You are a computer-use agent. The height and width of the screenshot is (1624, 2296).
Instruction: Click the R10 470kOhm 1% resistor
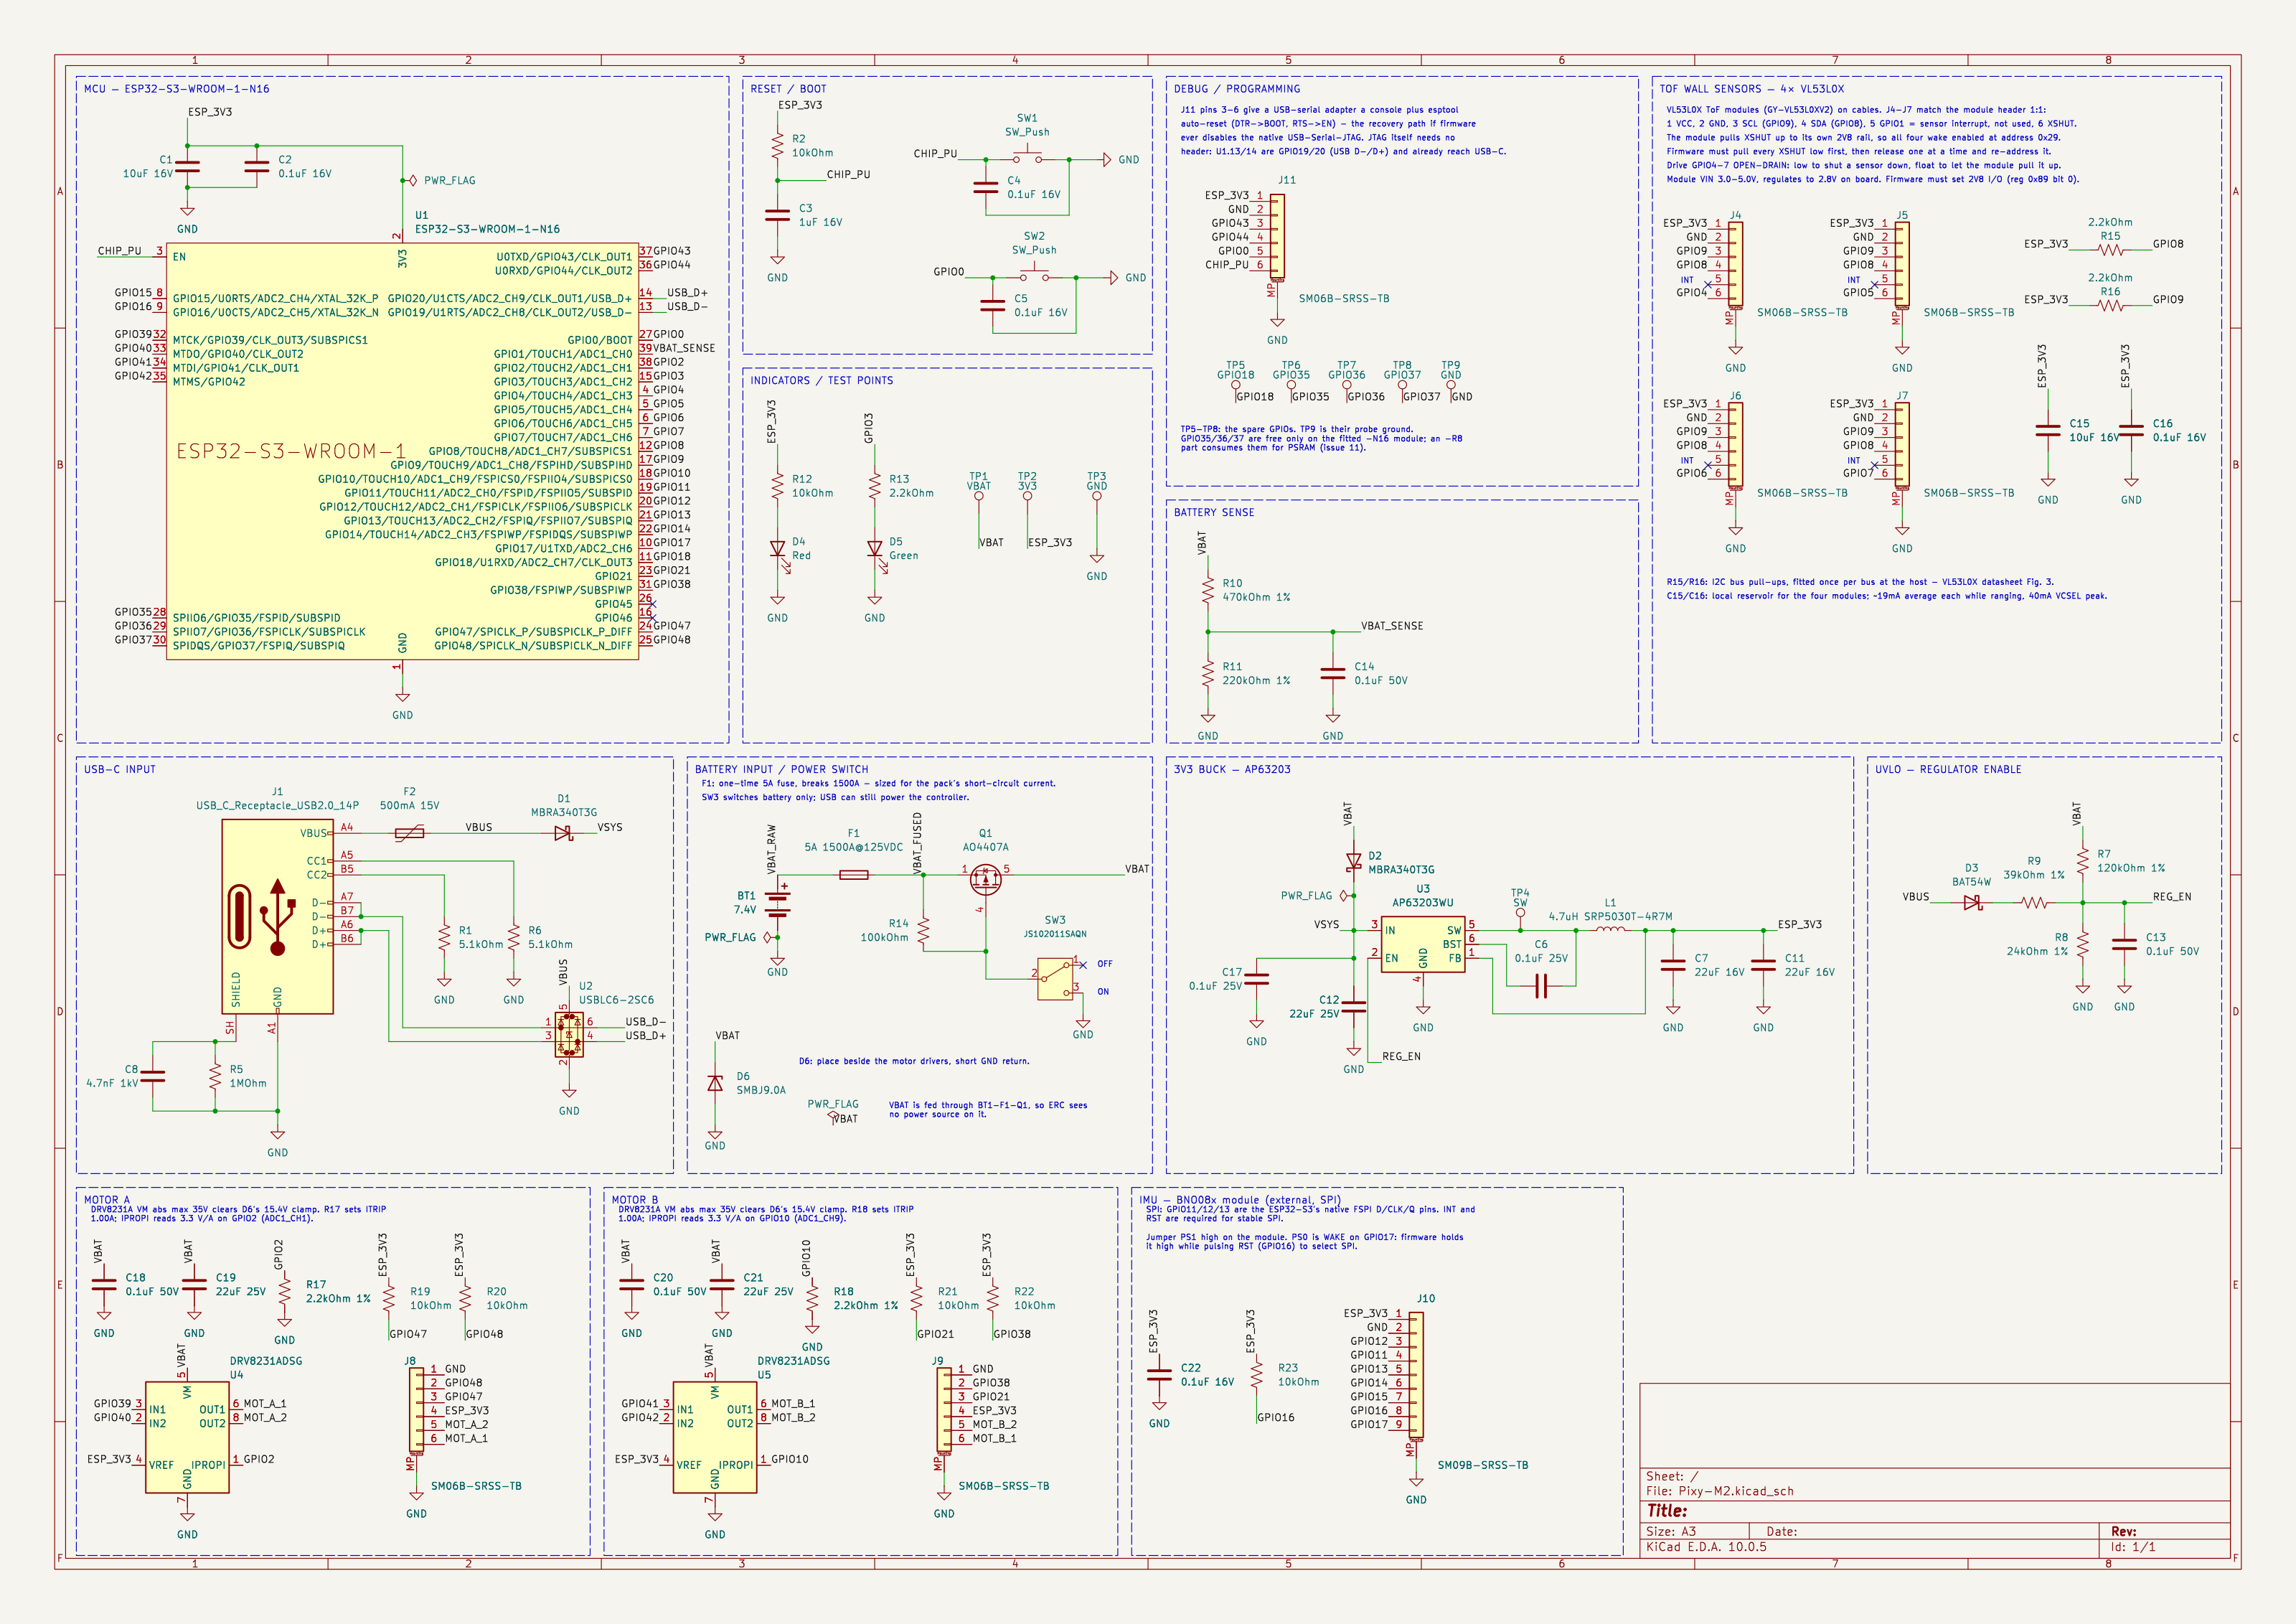[1208, 590]
